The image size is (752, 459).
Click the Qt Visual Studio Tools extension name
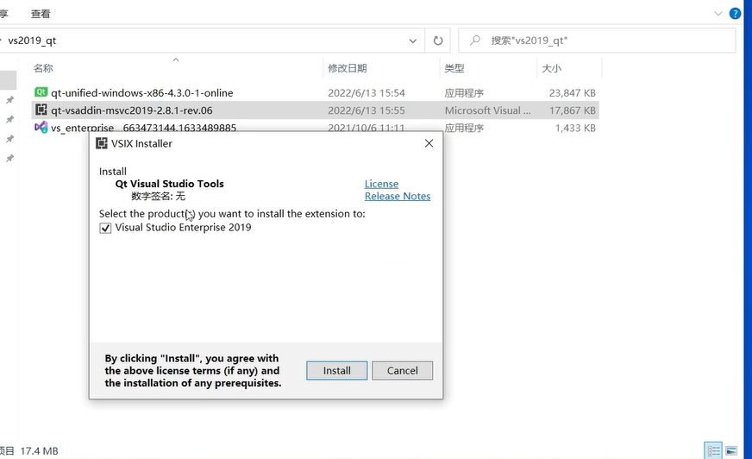[169, 184]
